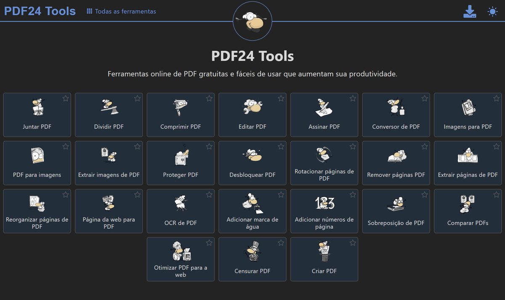Open the Sobreposição de PDF icon
The width and height of the screenshot is (505, 300).
pyautogui.click(x=396, y=204)
